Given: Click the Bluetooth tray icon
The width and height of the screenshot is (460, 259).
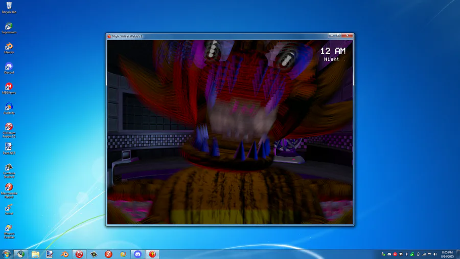Looking at the screenshot, I should pyautogui.click(x=407, y=254).
